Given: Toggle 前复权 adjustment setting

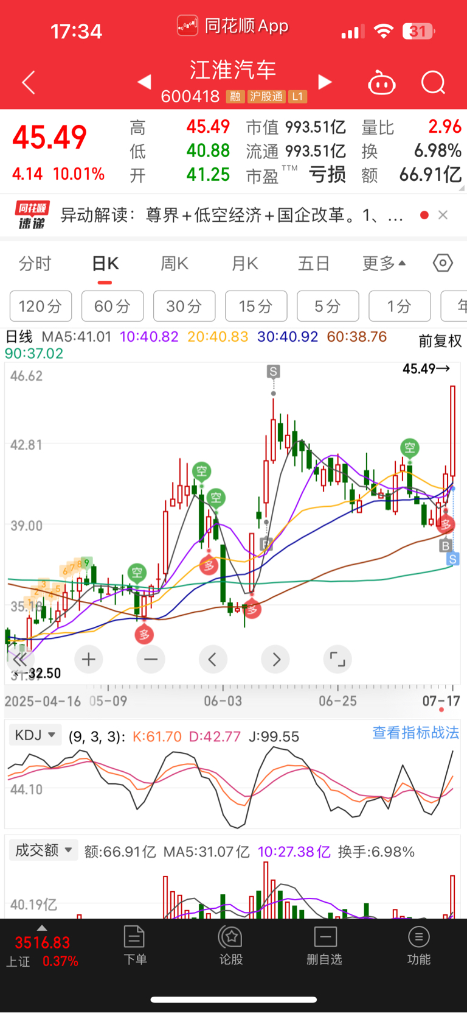Looking at the screenshot, I should click(440, 341).
